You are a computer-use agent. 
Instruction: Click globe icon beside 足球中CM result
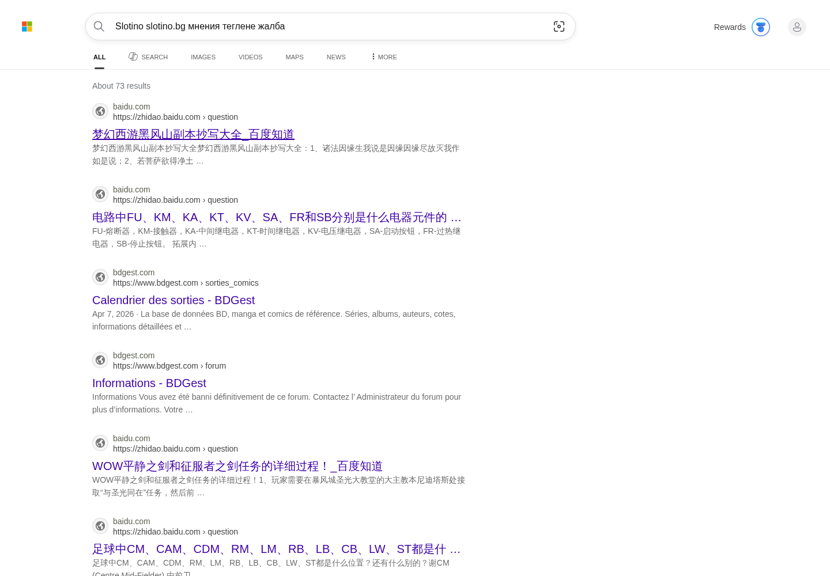[x=100, y=526]
